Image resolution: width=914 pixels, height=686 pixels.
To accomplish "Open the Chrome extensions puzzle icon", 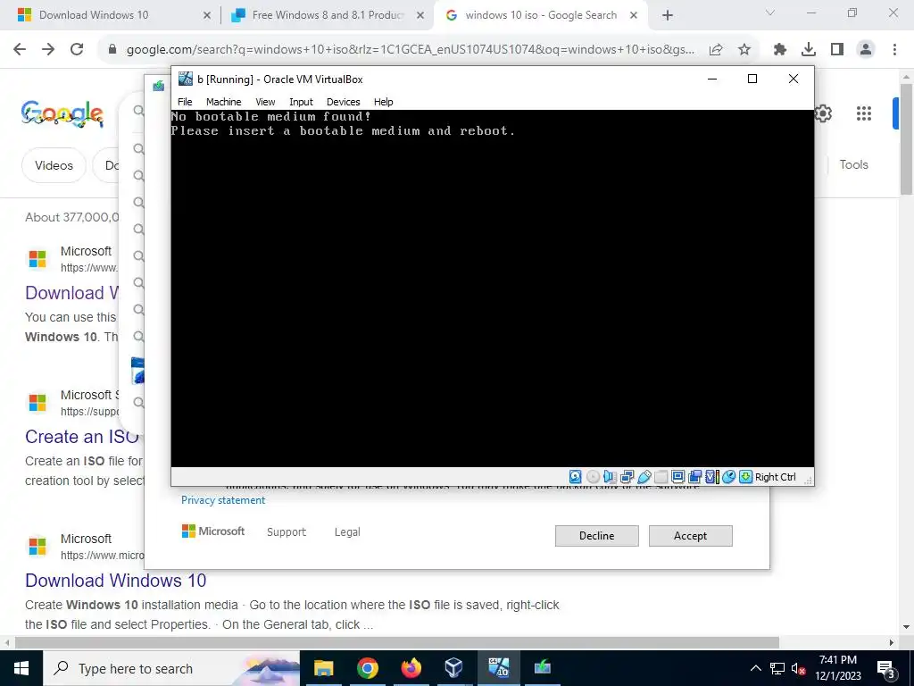I will point(780,50).
